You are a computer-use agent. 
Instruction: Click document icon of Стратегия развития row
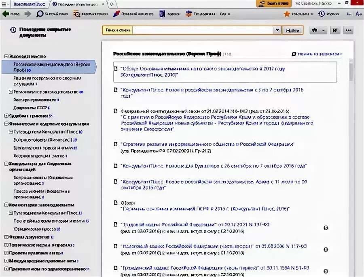pos(116,144)
